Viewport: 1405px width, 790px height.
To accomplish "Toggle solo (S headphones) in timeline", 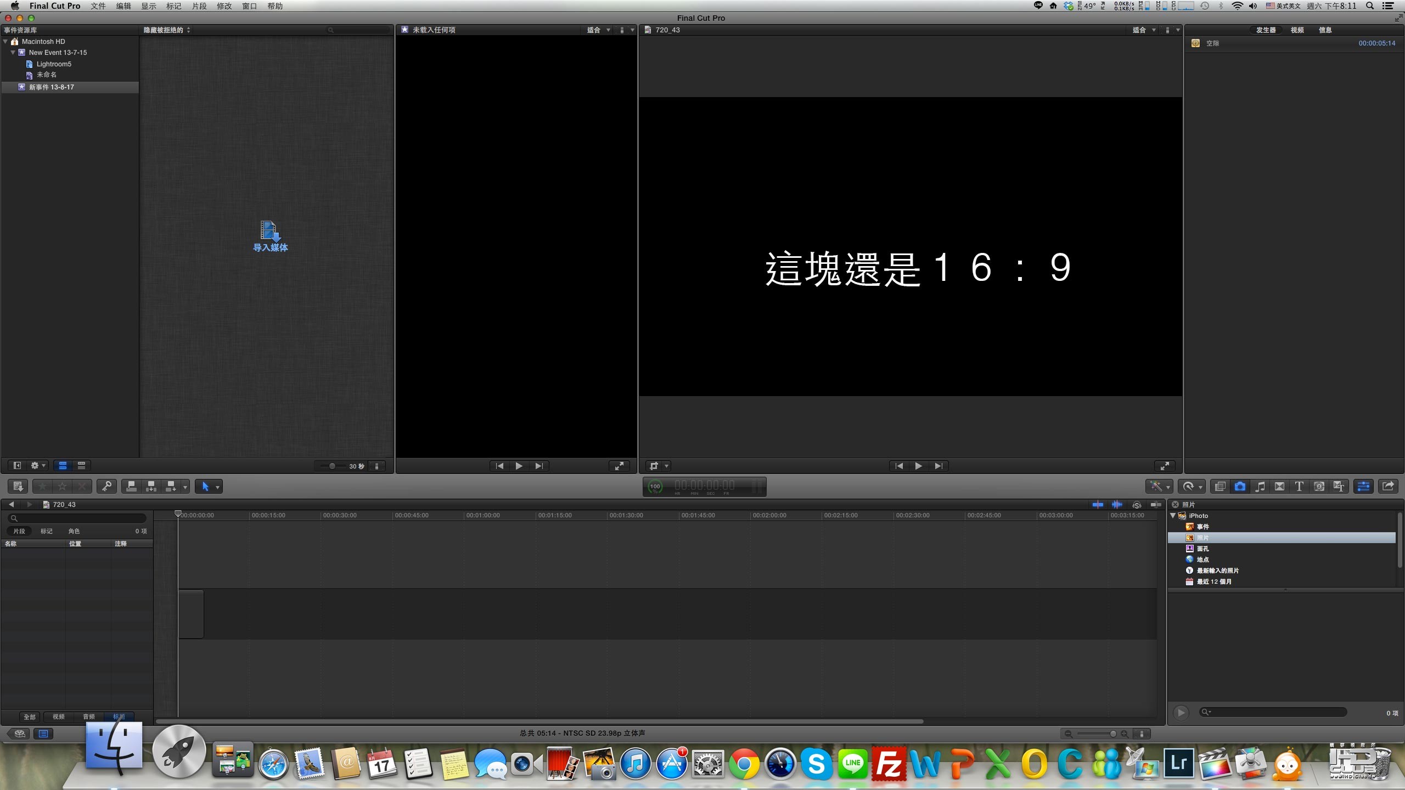I will point(1137,505).
